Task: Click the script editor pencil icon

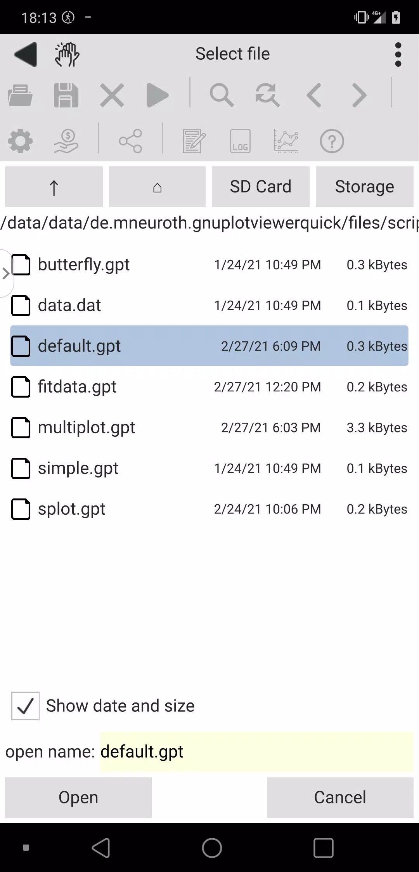Action: [x=194, y=141]
